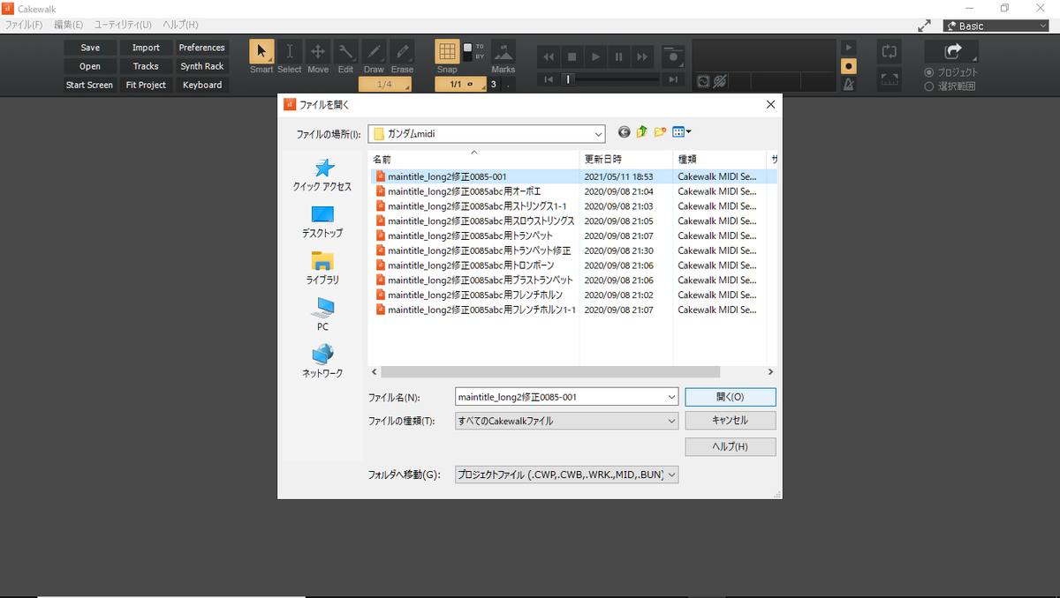Toggle the Snap grid button
1060x598 pixels.
coord(447,51)
